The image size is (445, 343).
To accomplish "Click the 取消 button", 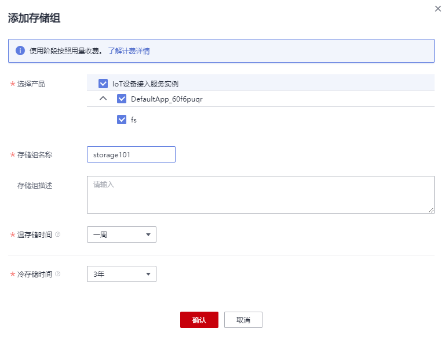I will pyautogui.click(x=243, y=320).
